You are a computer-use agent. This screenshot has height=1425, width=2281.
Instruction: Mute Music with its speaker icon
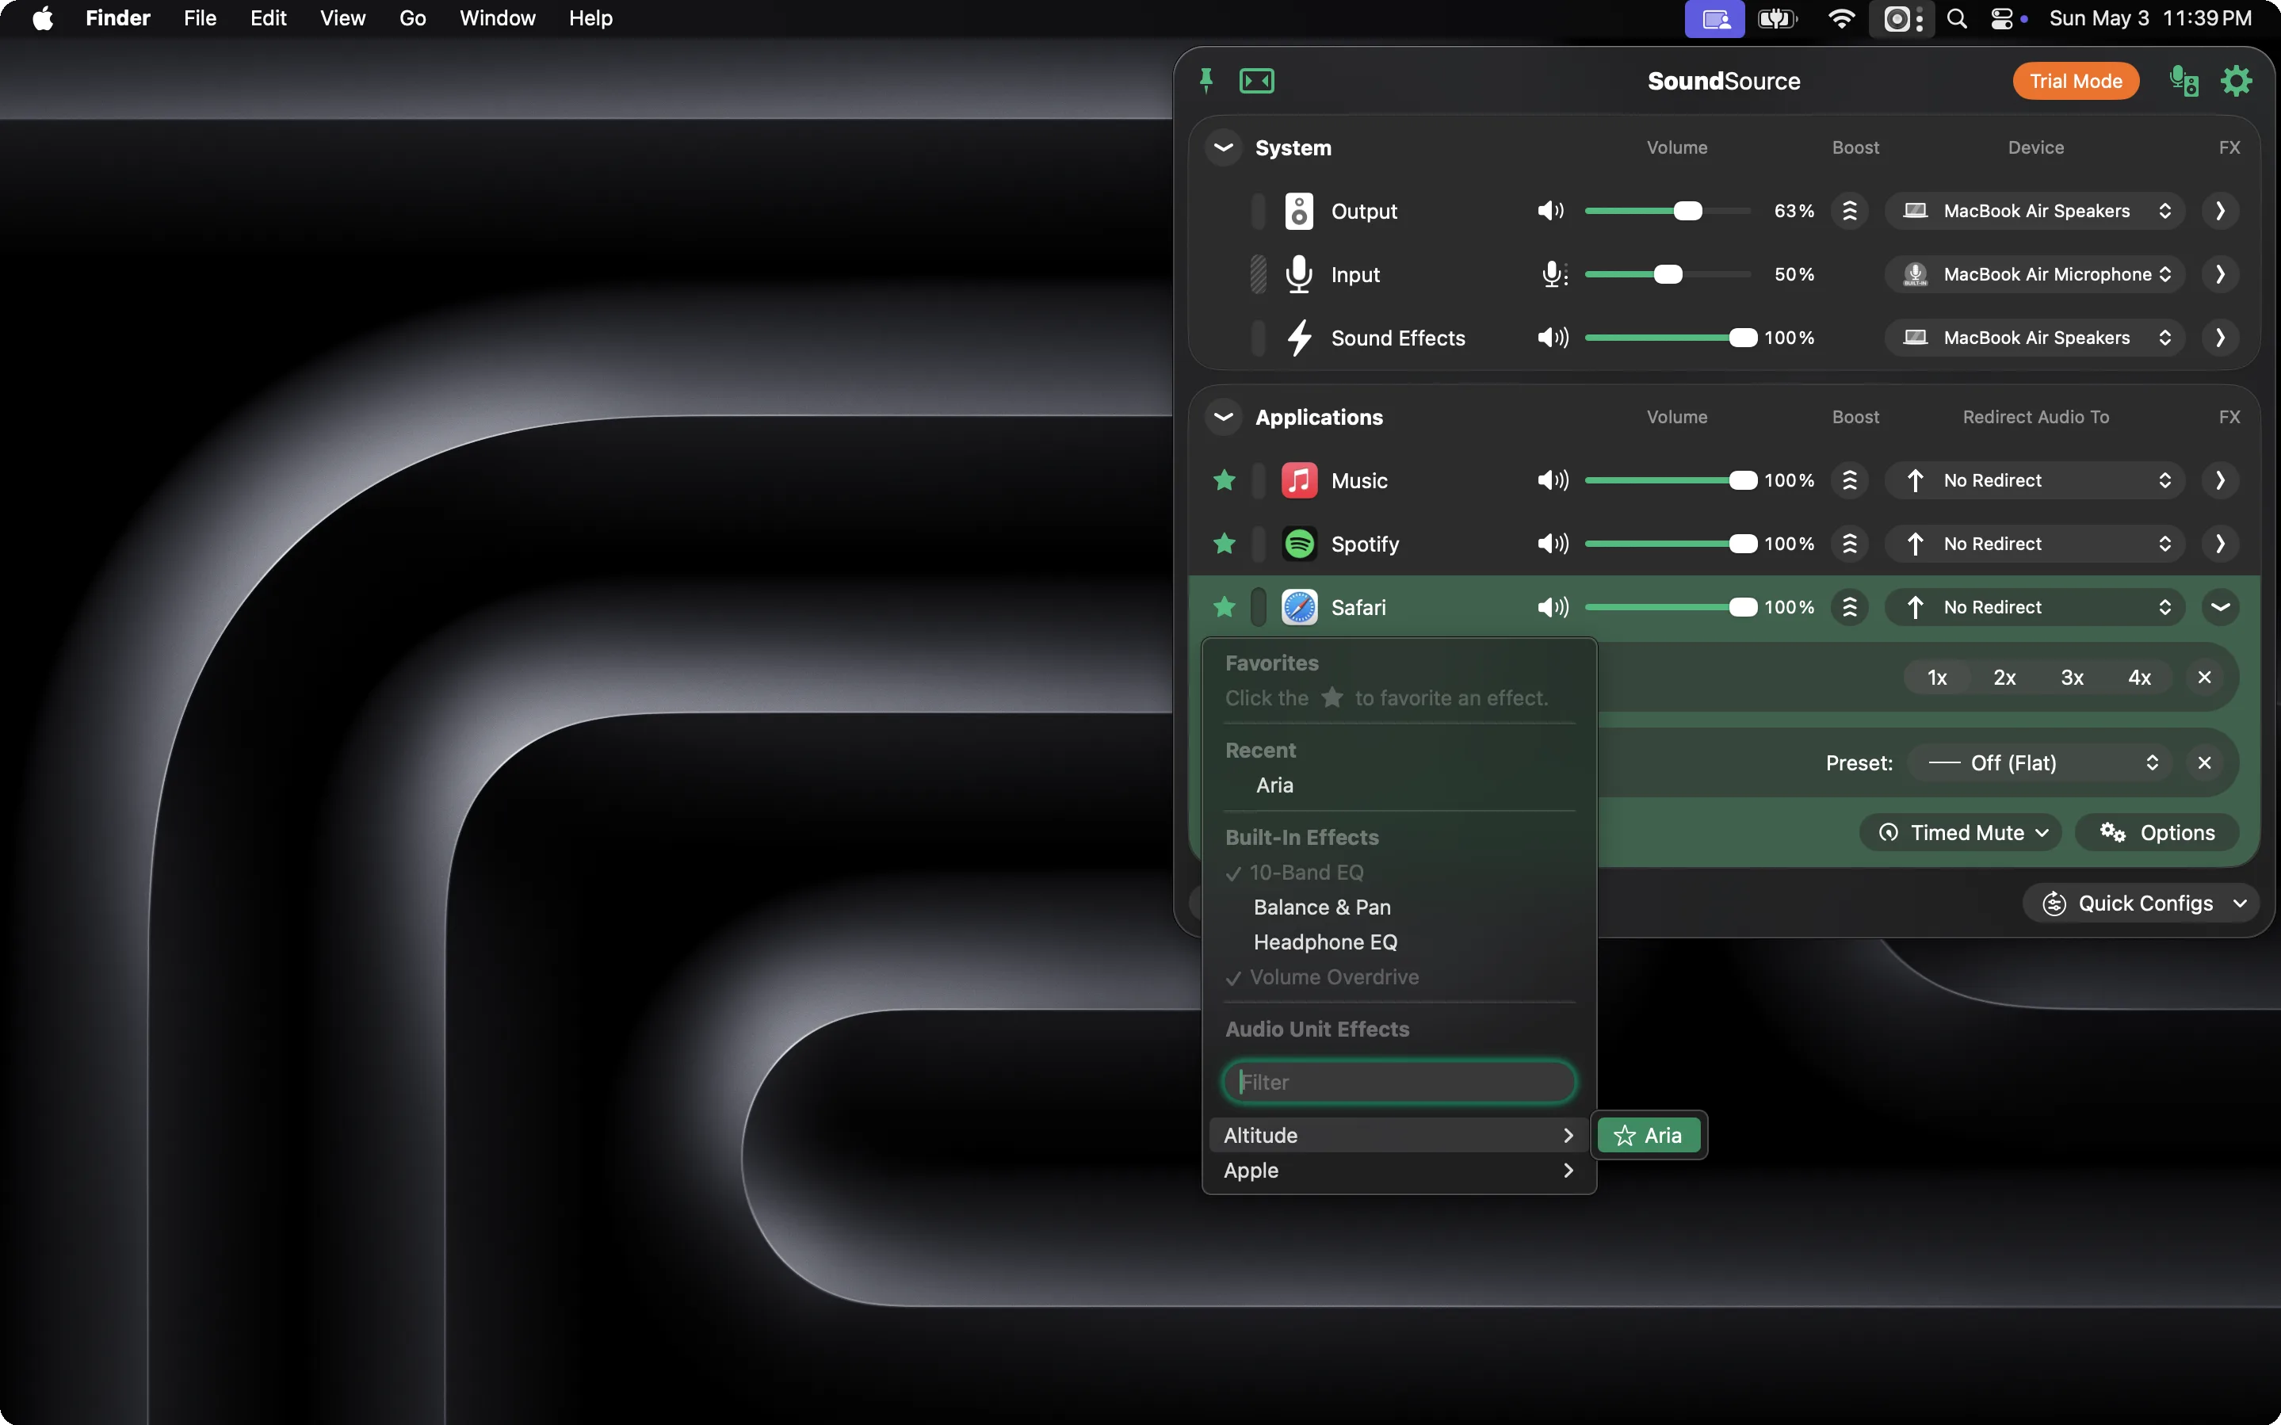coord(1553,480)
